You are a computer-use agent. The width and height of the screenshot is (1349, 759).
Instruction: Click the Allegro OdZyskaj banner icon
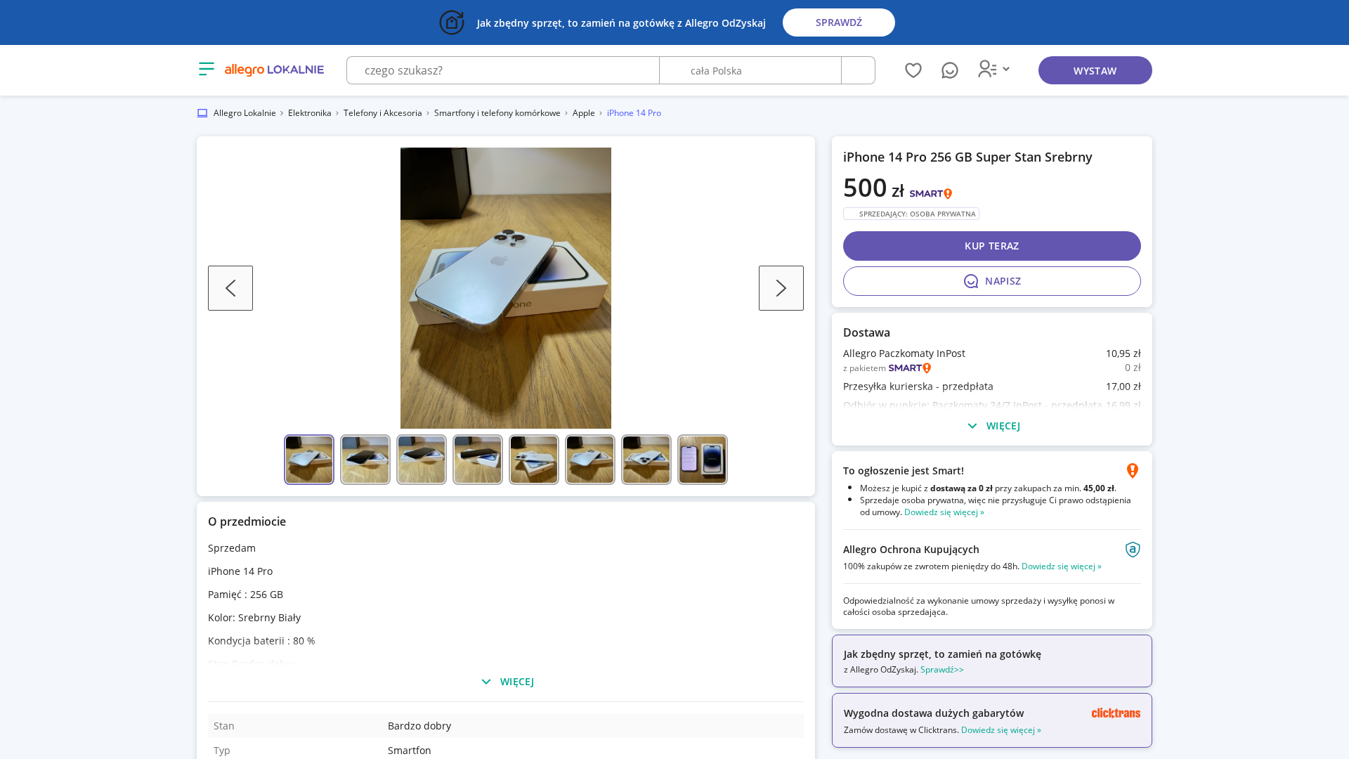pos(452,22)
